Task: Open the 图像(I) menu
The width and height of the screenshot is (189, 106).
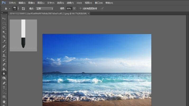Action: [x=31, y=3]
